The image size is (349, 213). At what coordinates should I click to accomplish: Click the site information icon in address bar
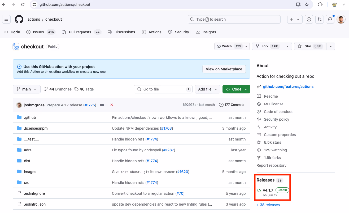click(34, 4)
